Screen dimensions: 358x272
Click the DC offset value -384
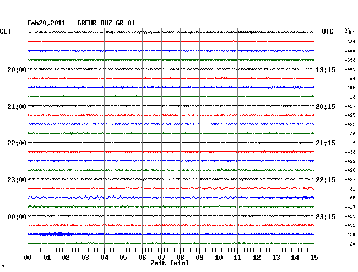point(350,42)
